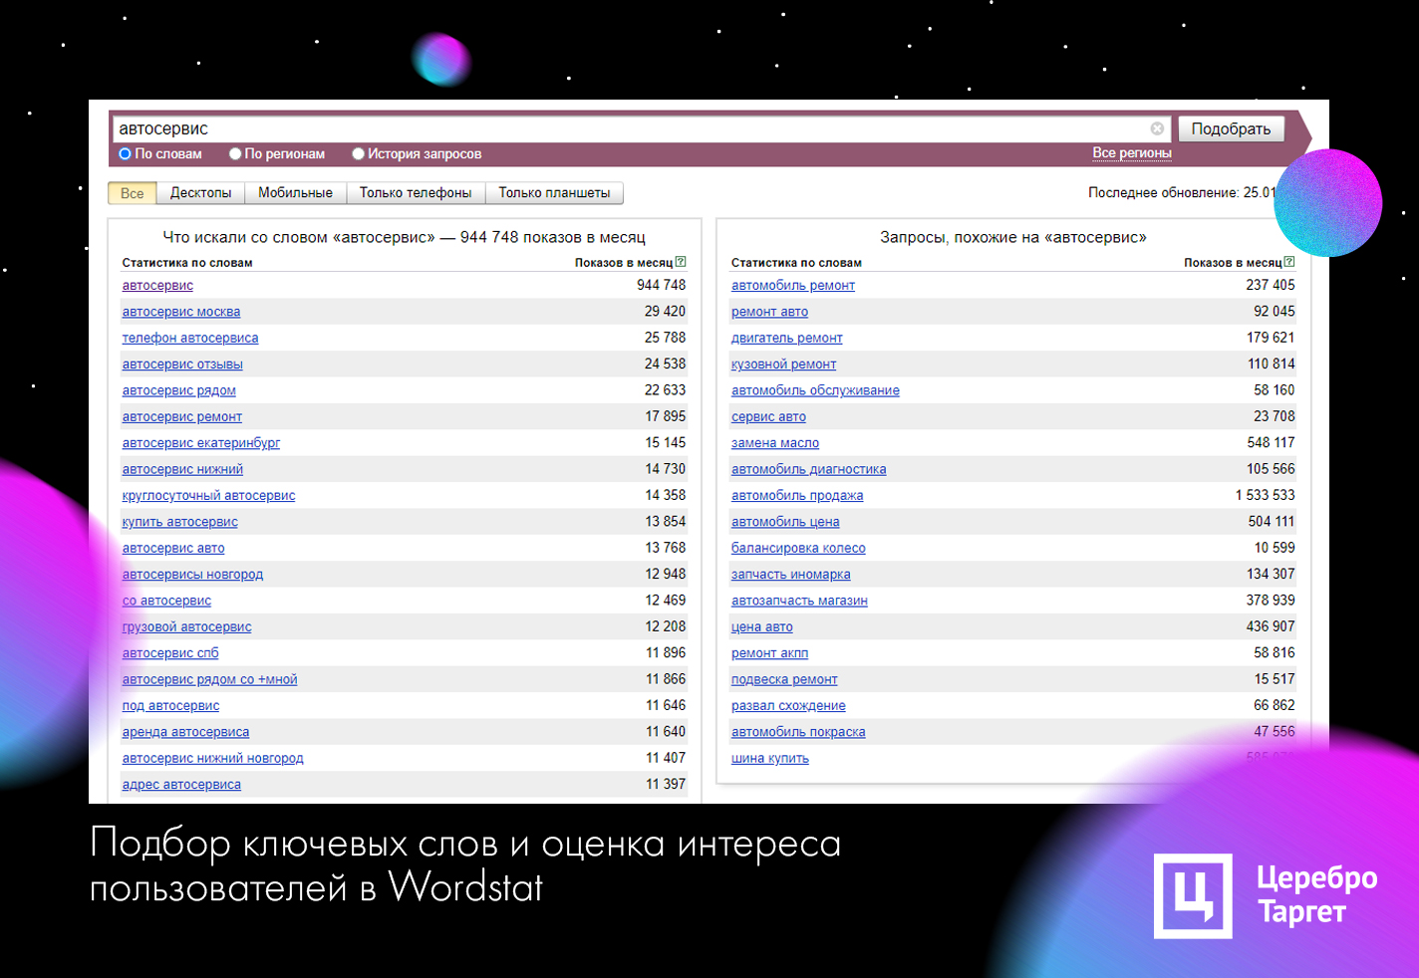The image size is (1419, 978).
Task: Open the 'подвеска ремонт' similar query
Action: [x=784, y=680]
